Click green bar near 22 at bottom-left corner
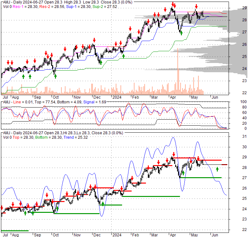Image resolution: width=248 pixels, height=237 pixels. (x=15, y=231)
